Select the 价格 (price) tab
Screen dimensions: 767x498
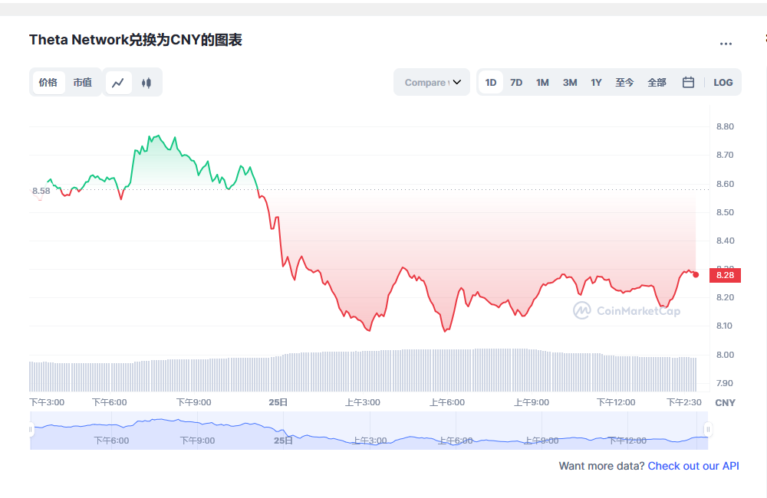pyautogui.click(x=48, y=83)
